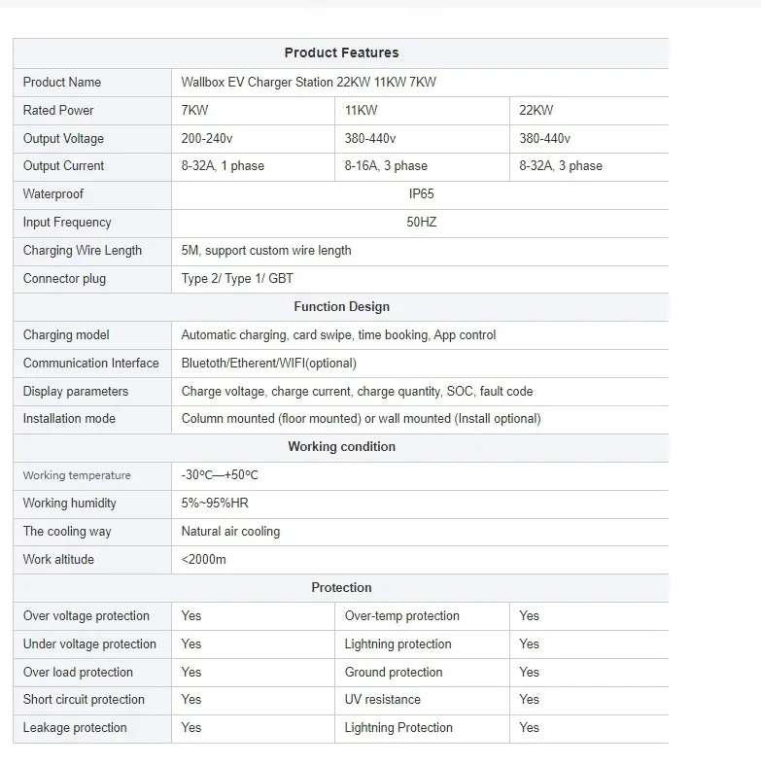Image resolution: width=761 pixels, height=765 pixels.
Task: Click the Charging Wire Length label
Action: (x=83, y=251)
